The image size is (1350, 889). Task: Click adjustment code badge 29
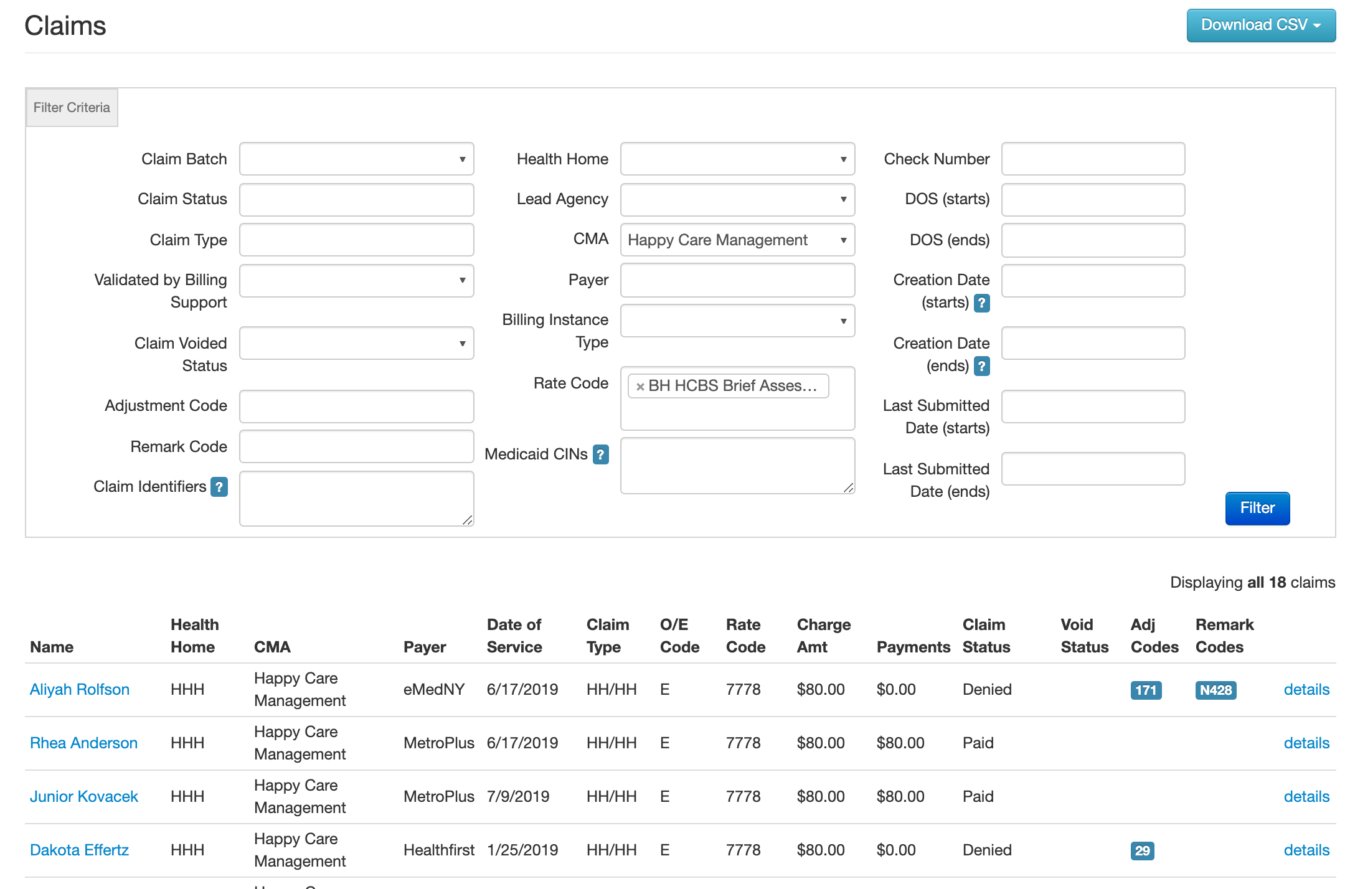[1142, 850]
